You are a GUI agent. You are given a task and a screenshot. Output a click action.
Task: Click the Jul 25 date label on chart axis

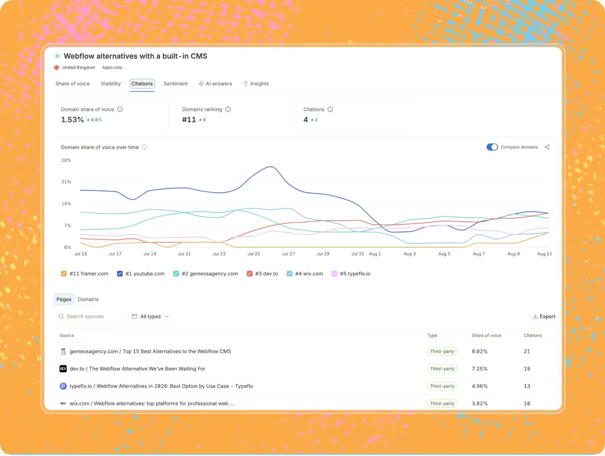[x=254, y=254]
